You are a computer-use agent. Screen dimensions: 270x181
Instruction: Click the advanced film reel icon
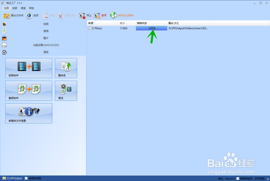(x=4, y=52)
